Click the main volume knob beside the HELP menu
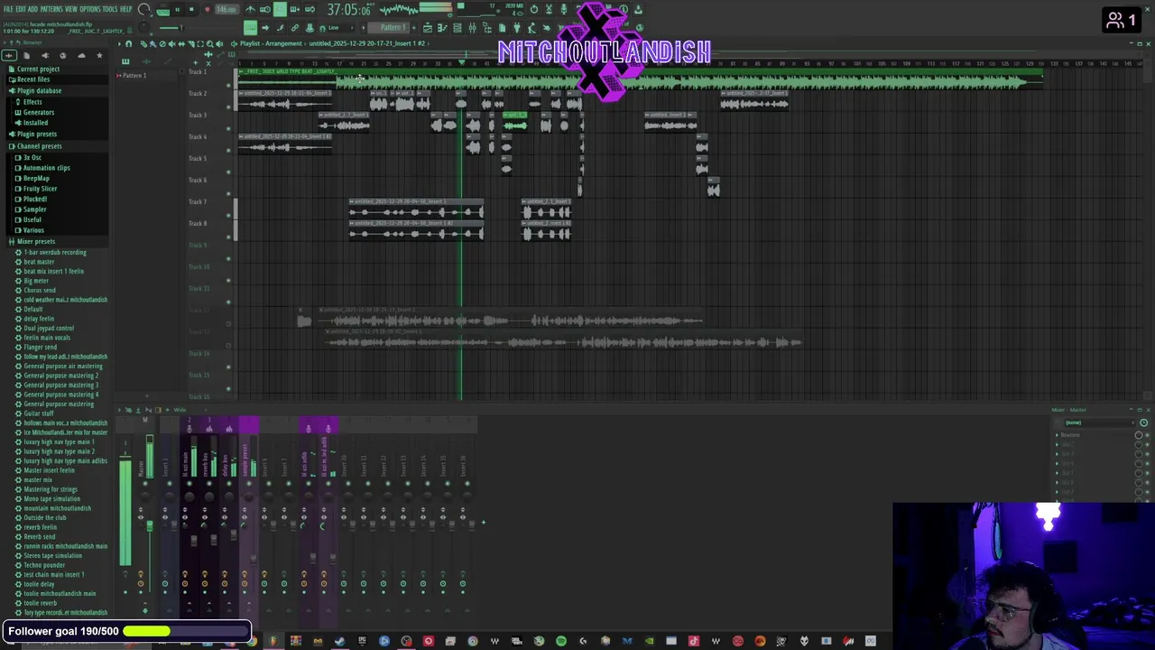 [x=144, y=11]
